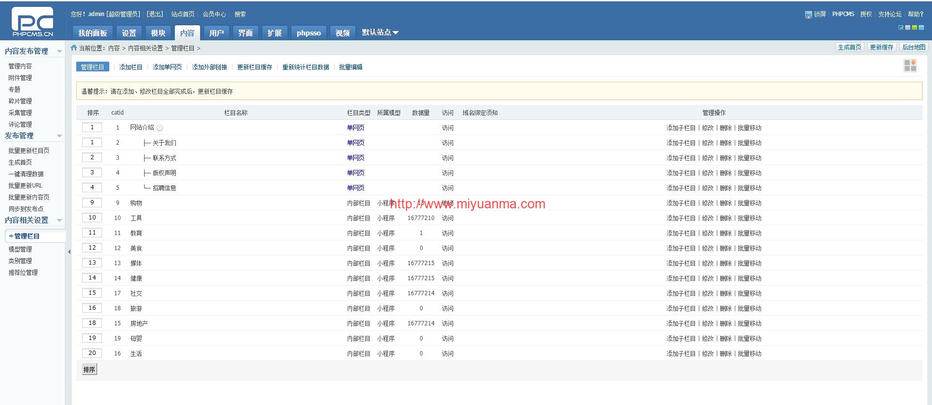This screenshot has width=932, height=405.
Task: Open the 站点首页 link
Action: 183,15
